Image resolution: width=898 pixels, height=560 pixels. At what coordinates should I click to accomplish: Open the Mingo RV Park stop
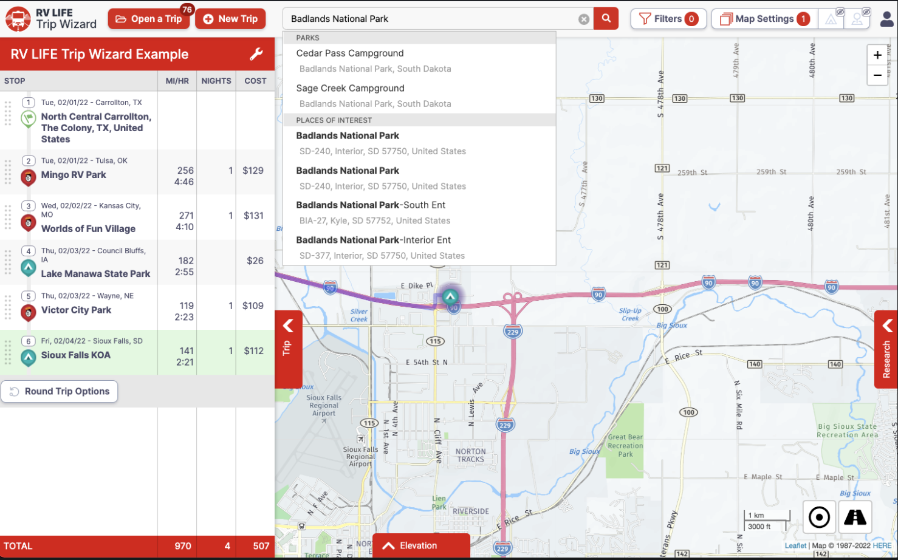(x=74, y=175)
